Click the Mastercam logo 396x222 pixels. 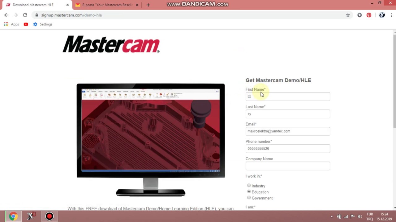(x=111, y=44)
